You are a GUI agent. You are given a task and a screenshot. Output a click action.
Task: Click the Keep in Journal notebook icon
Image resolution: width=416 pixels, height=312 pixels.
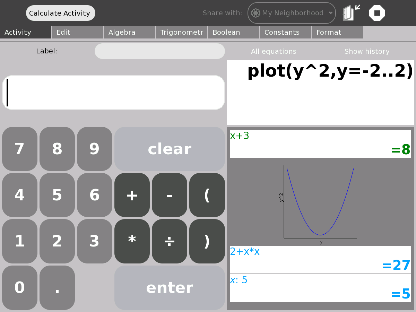(349, 13)
